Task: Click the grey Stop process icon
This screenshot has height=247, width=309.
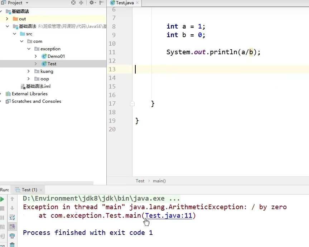Action: (x=2, y=208)
